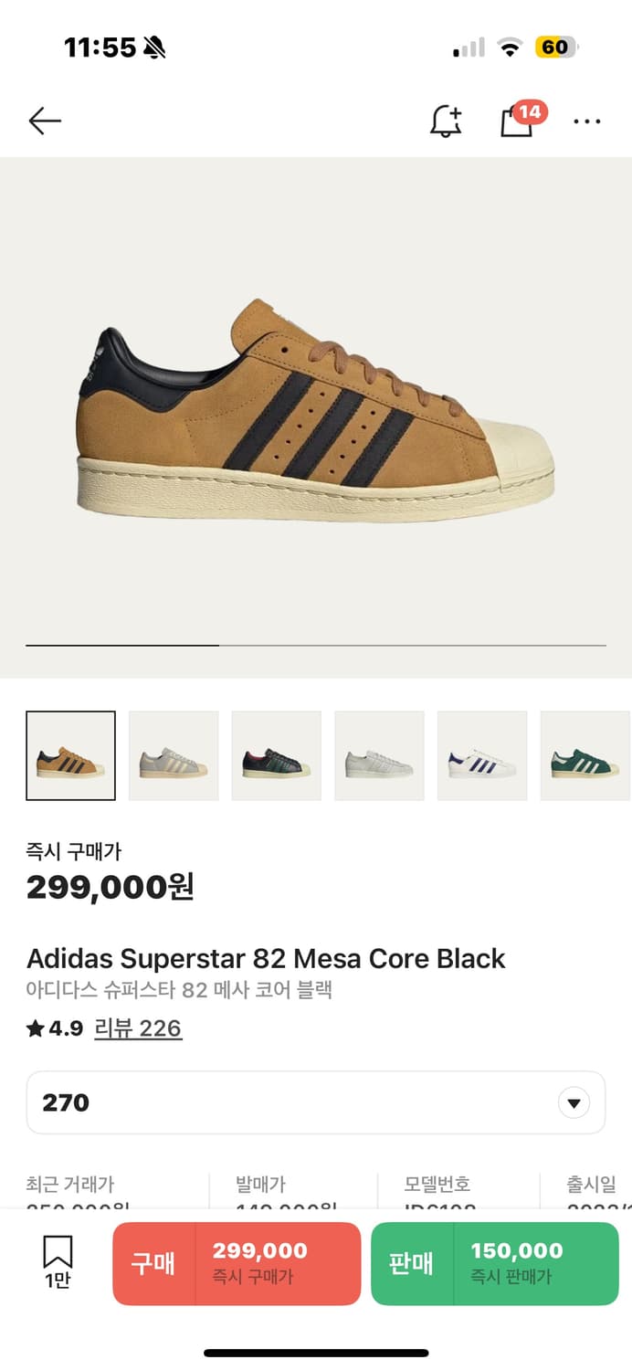The width and height of the screenshot is (632, 1370).
Task: Open the price alert bell icon
Action: pyautogui.click(x=446, y=121)
